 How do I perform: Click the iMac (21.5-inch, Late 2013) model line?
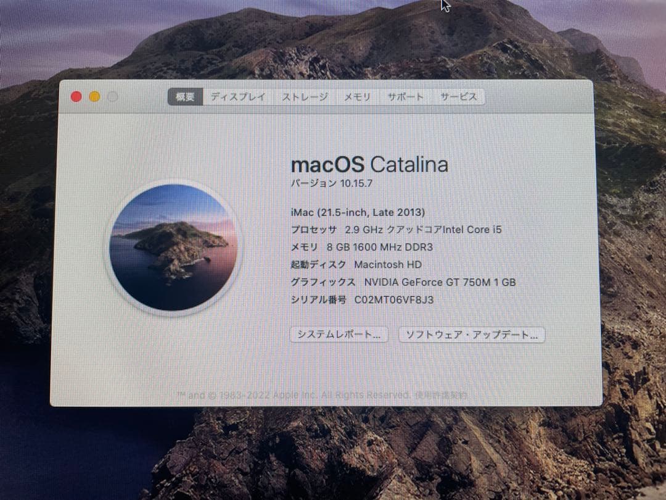tap(358, 212)
